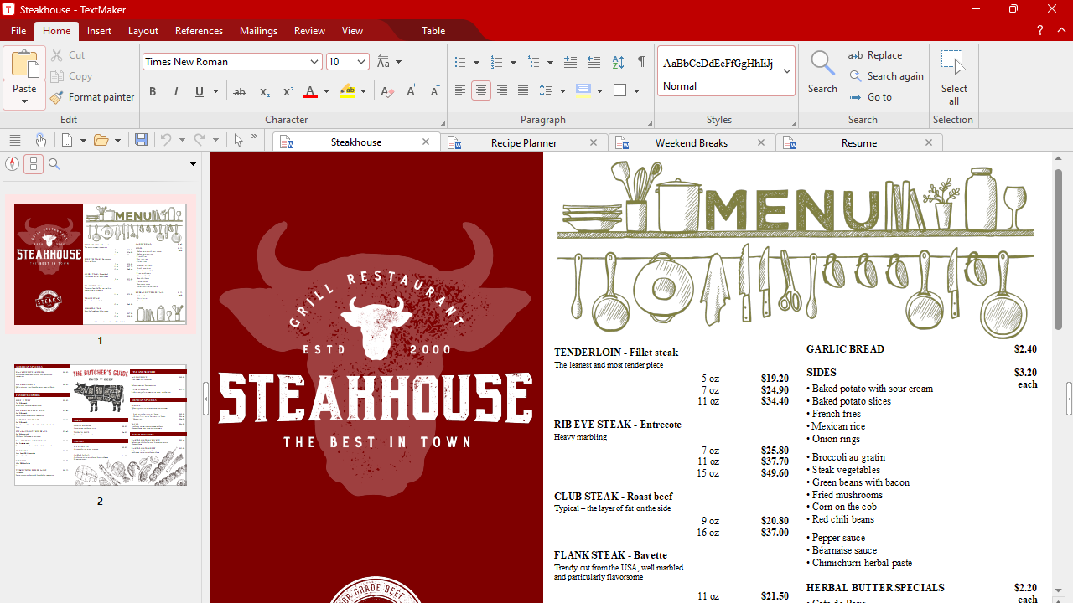This screenshot has width=1073, height=603.
Task: Click the Save document icon
Action: click(141, 140)
